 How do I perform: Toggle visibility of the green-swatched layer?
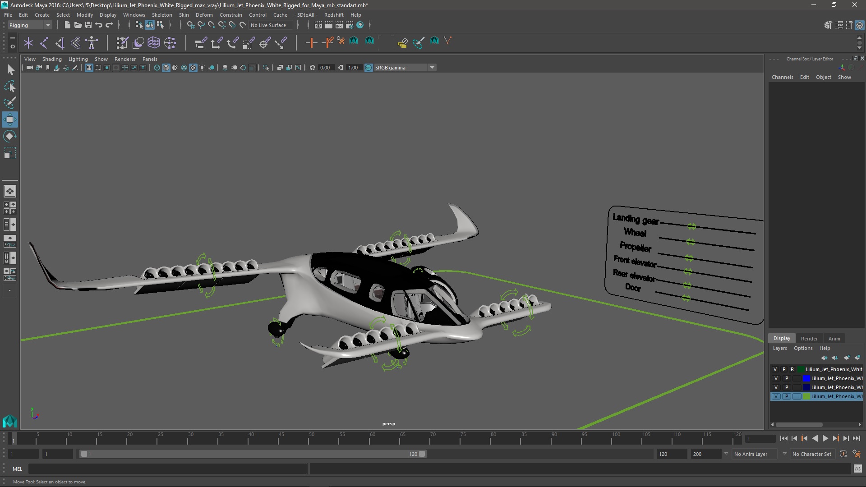[776, 396]
